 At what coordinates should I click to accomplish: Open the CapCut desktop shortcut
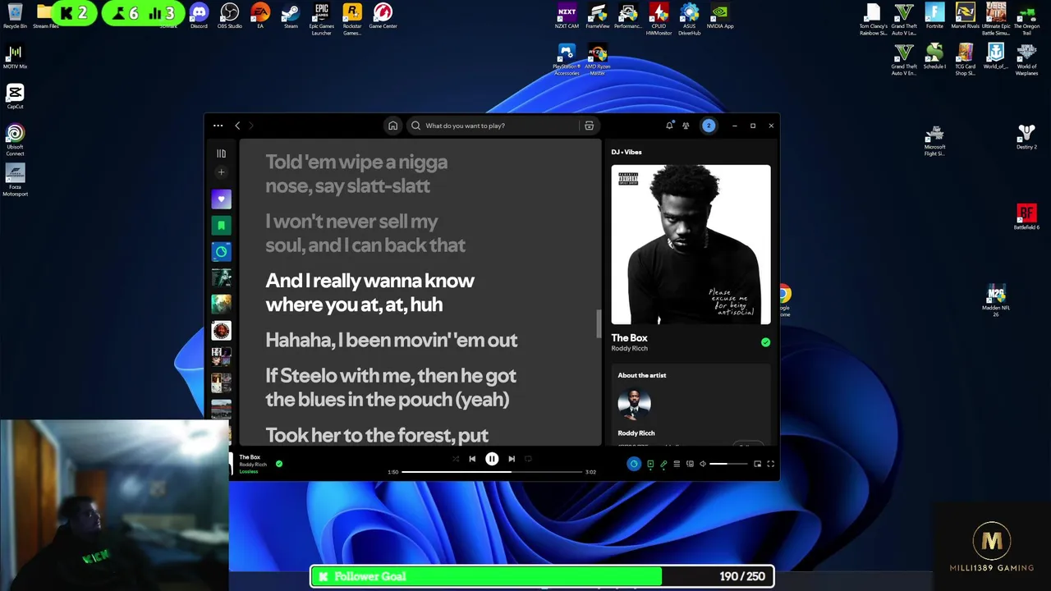[x=15, y=96]
